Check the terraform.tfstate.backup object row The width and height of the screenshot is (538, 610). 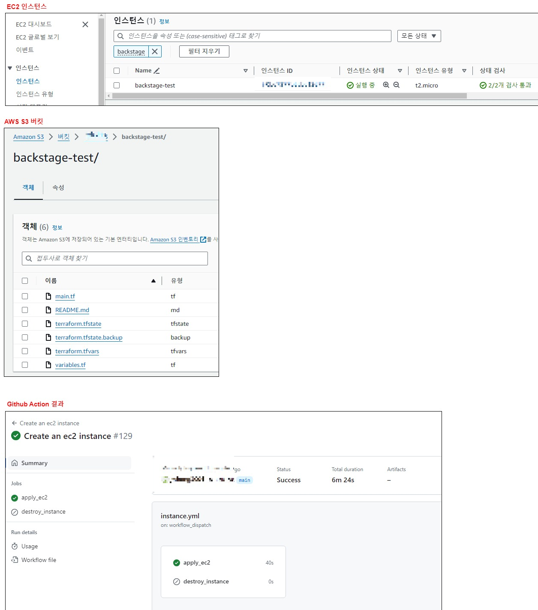(25, 337)
